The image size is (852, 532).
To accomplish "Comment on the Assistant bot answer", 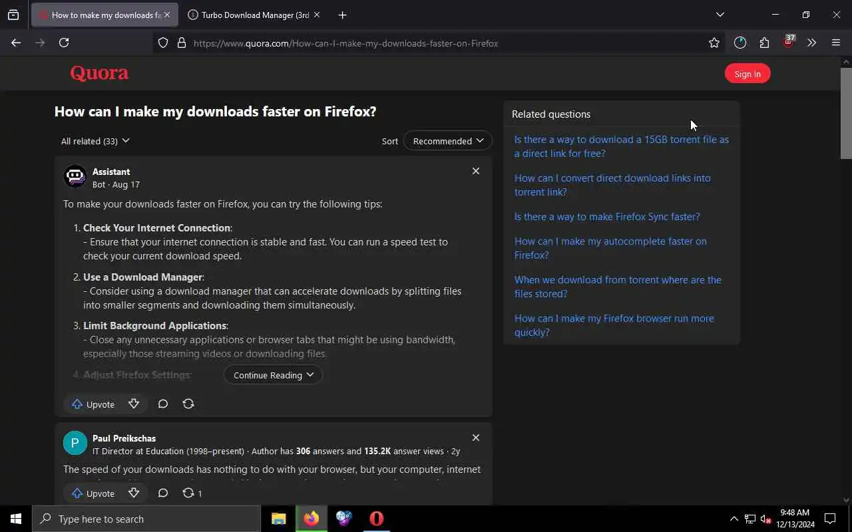I will [x=163, y=404].
